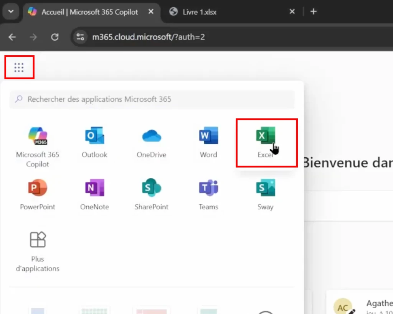Screen dimensions: 393x314
Task: Focus the Rechercher des applications search field
Action: (x=152, y=99)
